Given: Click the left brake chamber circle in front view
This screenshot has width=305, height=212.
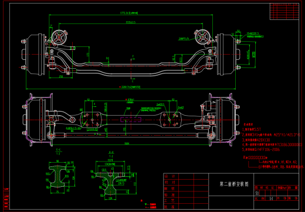Looking at the screenshot, I should (59, 37).
